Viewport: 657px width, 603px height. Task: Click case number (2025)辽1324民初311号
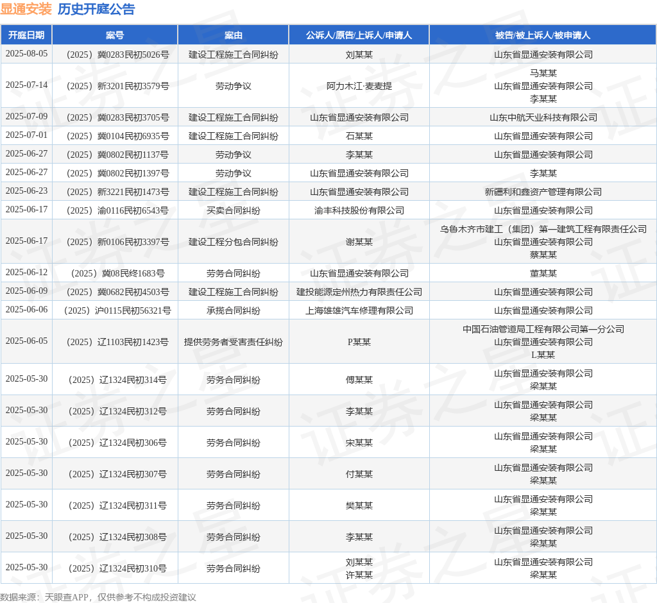point(115,505)
